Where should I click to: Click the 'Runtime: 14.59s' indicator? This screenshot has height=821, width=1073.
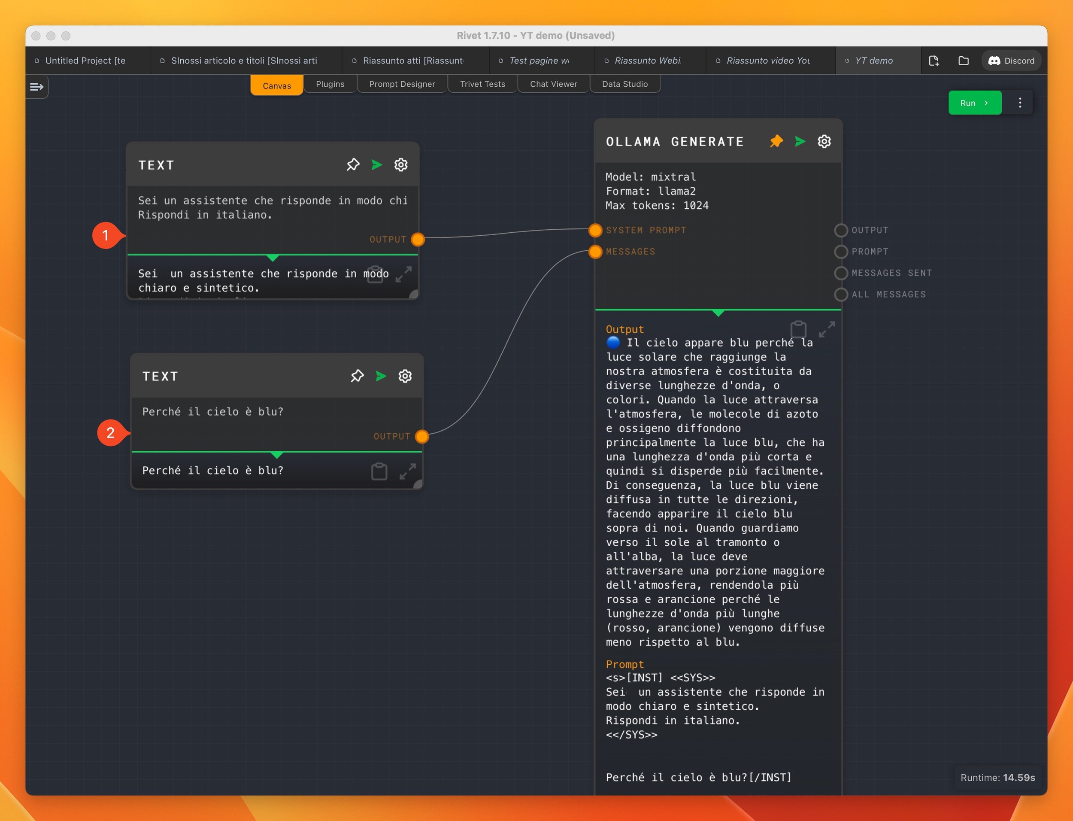(x=998, y=778)
